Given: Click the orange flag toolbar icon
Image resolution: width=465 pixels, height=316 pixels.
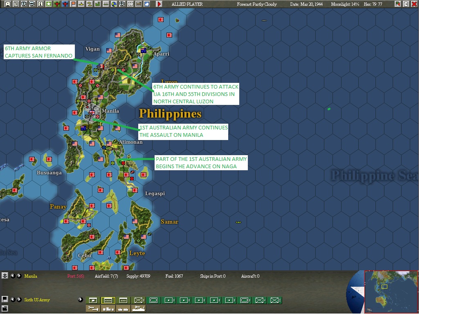Looking at the screenshot, I should point(73,4).
